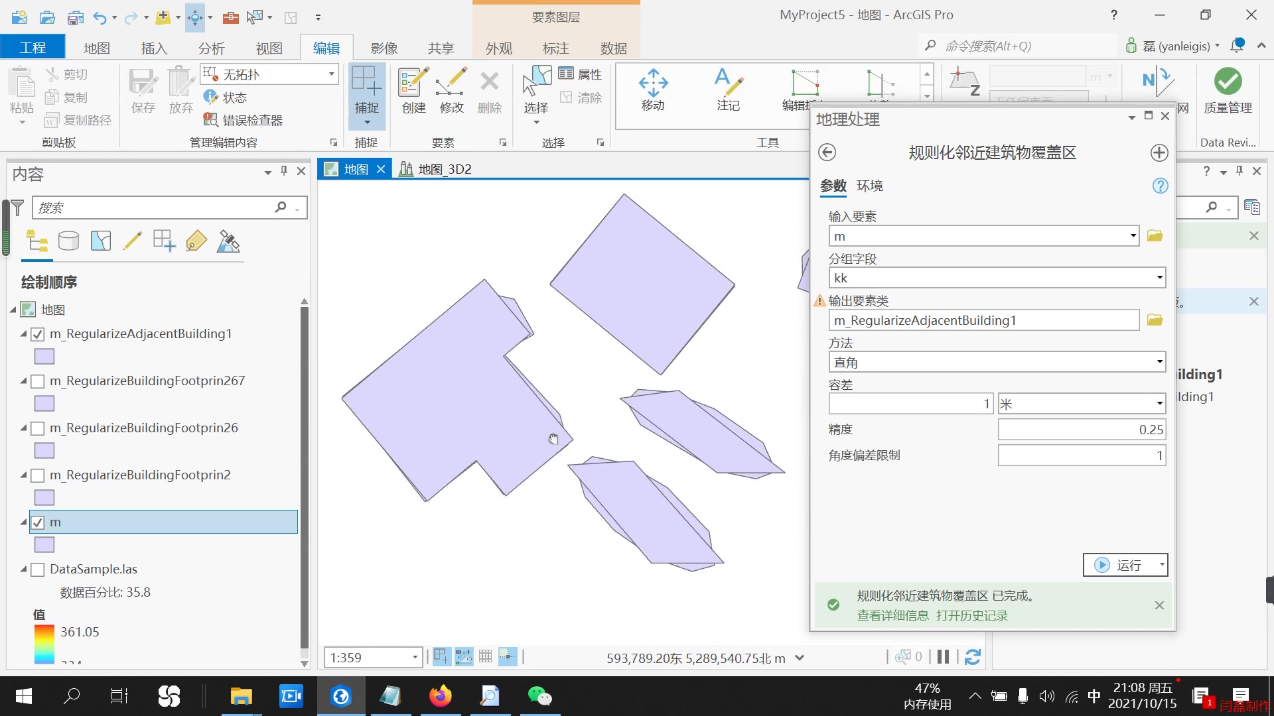The width and height of the screenshot is (1274, 716).
Task: Open history via 打开历史记录 link
Action: (x=972, y=615)
